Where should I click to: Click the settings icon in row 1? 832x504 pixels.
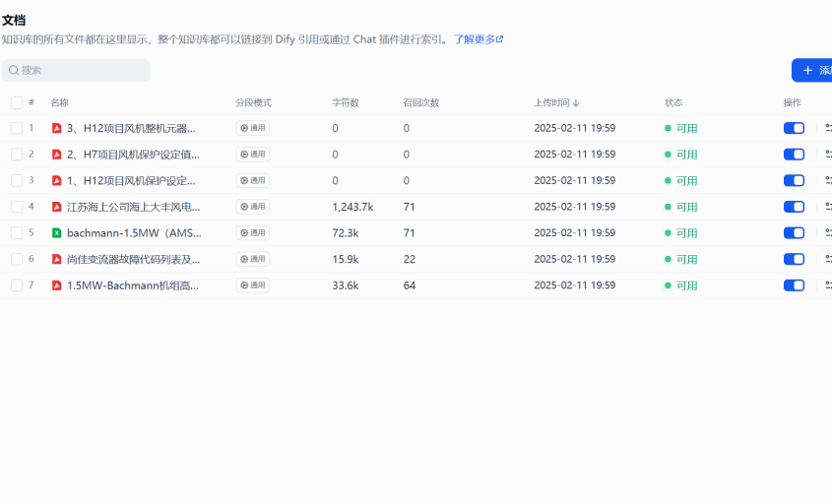tap(827, 128)
